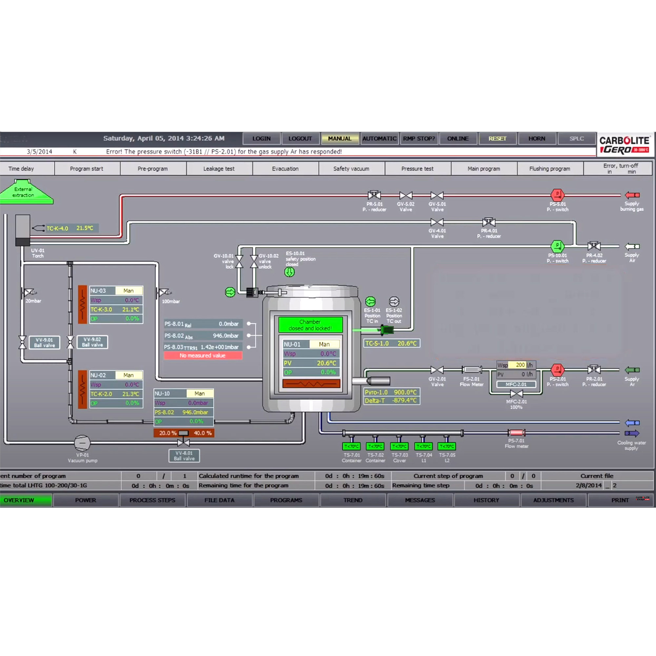Toggle the ONLINE mode button
The width and height of the screenshot is (656, 656).
tap(458, 138)
